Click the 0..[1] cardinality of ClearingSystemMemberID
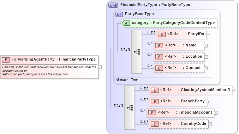 [144, 88]
